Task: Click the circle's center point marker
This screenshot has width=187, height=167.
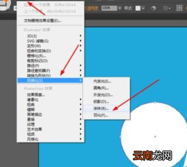Action: (155, 137)
